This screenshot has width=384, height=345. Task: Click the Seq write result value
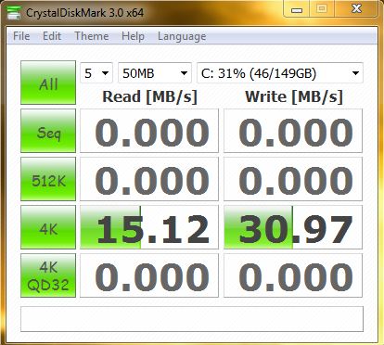(x=293, y=131)
